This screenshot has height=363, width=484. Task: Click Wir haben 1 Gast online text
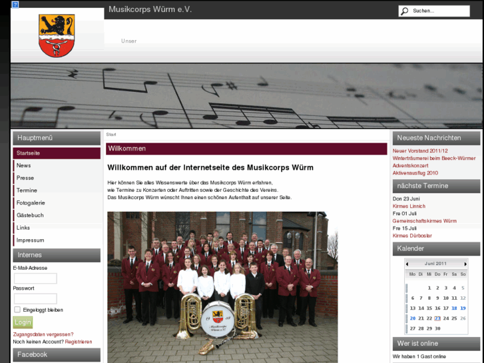point(419,356)
